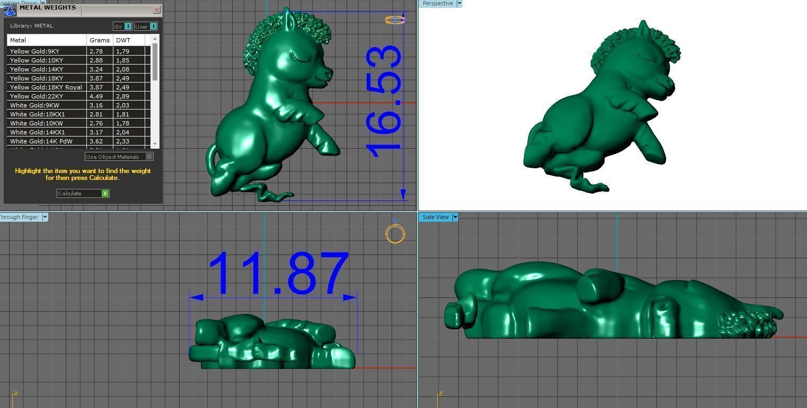Screen dimensions: 807x408
Task: Select the Yellow Gold:14KY row
Action: point(78,69)
